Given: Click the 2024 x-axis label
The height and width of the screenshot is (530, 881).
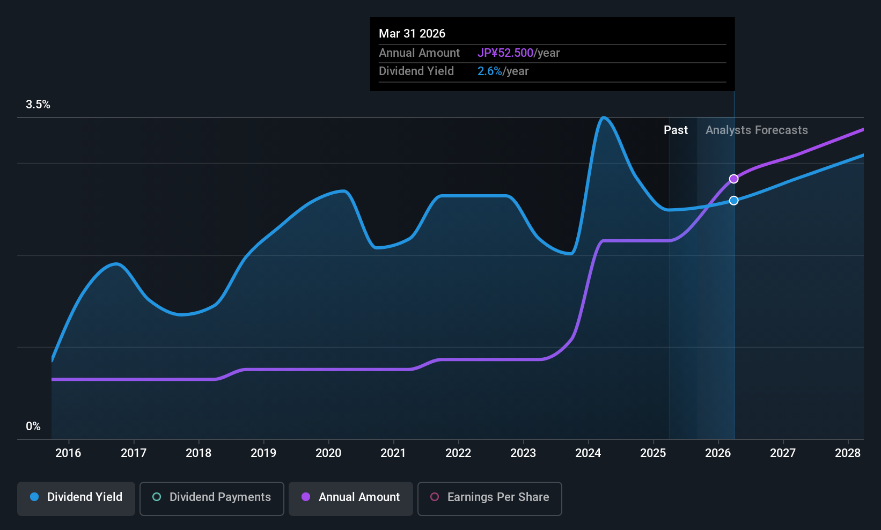Looking at the screenshot, I should [588, 453].
